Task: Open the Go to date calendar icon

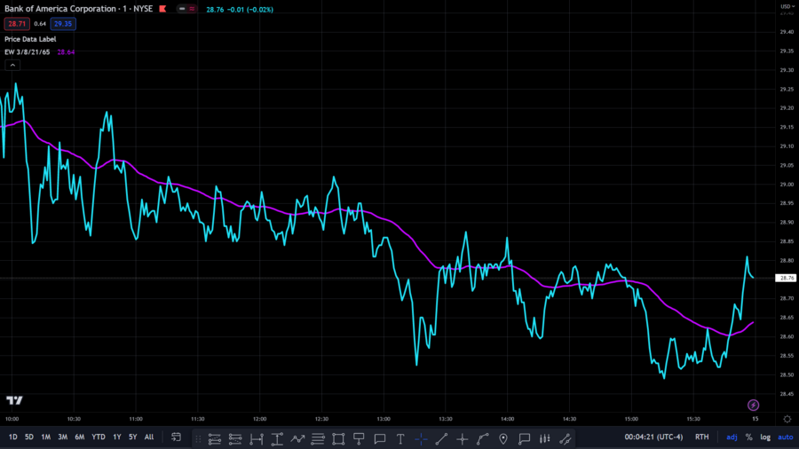Action: click(176, 437)
